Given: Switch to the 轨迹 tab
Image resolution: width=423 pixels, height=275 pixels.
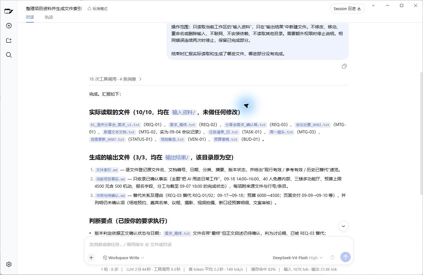Looking at the screenshot, I should 49,17.
